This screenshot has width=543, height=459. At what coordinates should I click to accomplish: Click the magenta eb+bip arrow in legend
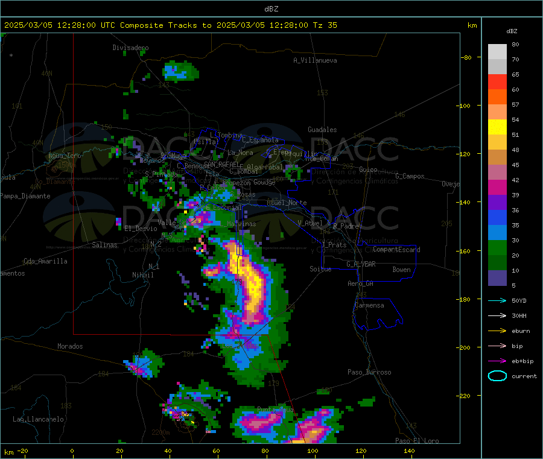click(497, 361)
